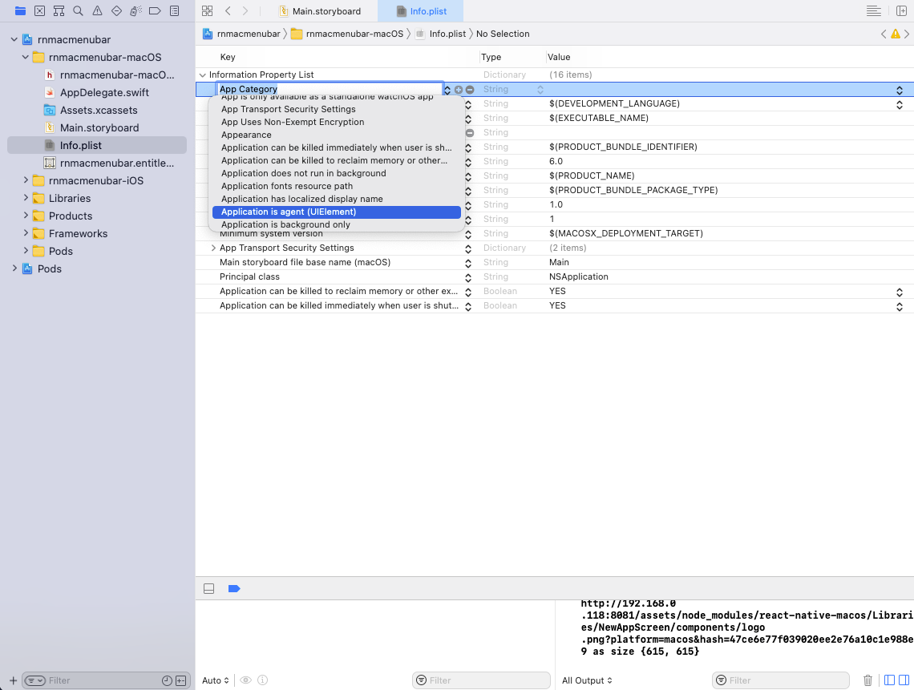Choose App Uses Non-Exempt Encryption

pyautogui.click(x=337, y=123)
